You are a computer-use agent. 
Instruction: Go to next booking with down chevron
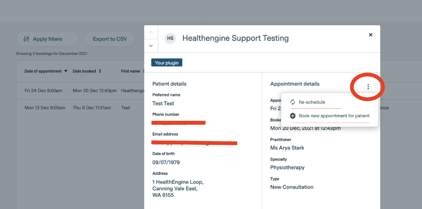point(151,46)
